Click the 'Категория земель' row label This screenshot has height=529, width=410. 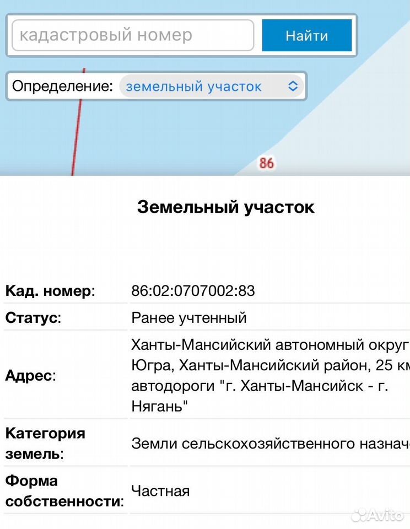(x=45, y=443)
